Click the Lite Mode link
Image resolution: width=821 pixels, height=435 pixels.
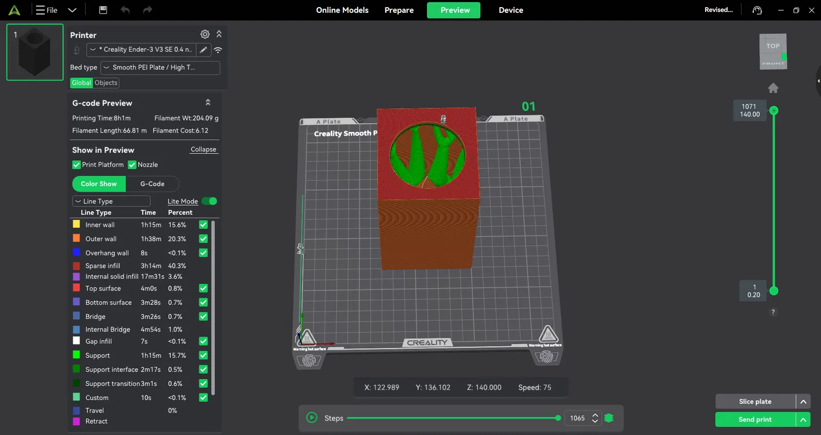pyautogui.click(x=183, y=201)
